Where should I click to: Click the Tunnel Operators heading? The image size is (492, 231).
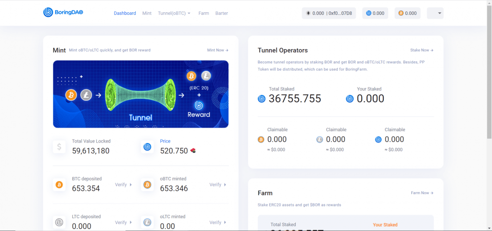283,50
